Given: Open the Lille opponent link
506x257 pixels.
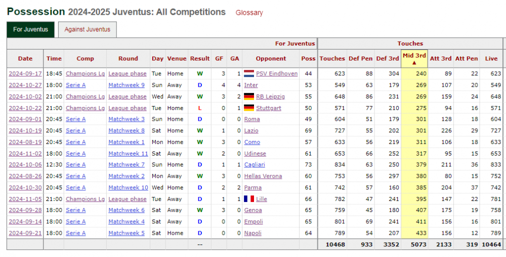Looking at the screenshot, I should [x=262, y=199].
